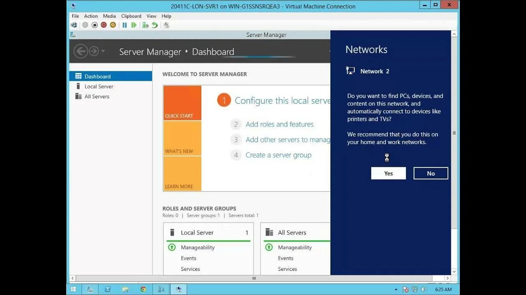Open File Explorer from the guest taskbar
The width and height of the screenshot is (526, 295).
pyautogui.click(x=125, y=289)
